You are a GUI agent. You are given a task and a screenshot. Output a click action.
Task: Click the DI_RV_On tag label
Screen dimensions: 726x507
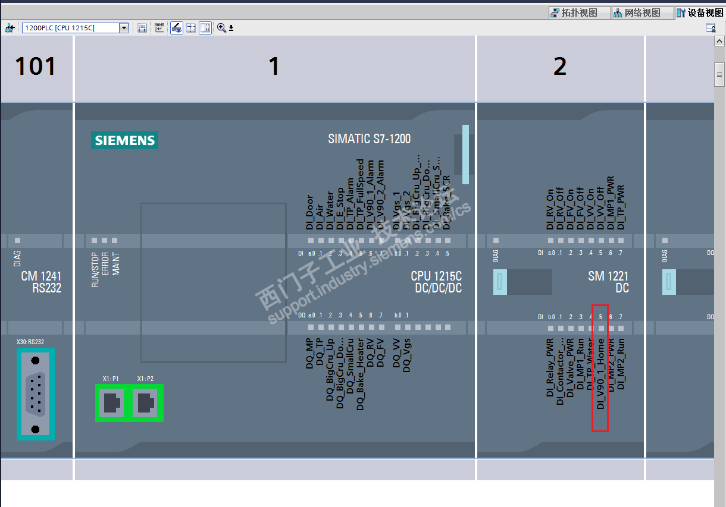550,210
